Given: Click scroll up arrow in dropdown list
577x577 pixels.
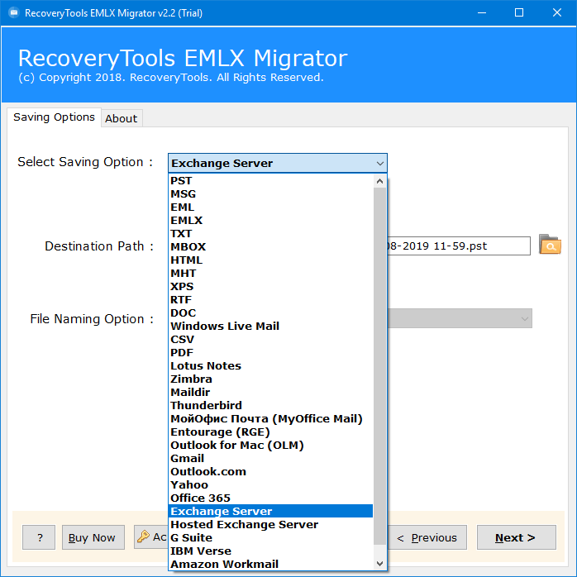Looking at the screenshot, I should 379,181.
